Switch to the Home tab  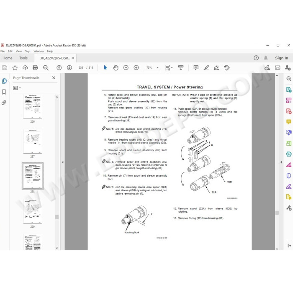point(8,58)
